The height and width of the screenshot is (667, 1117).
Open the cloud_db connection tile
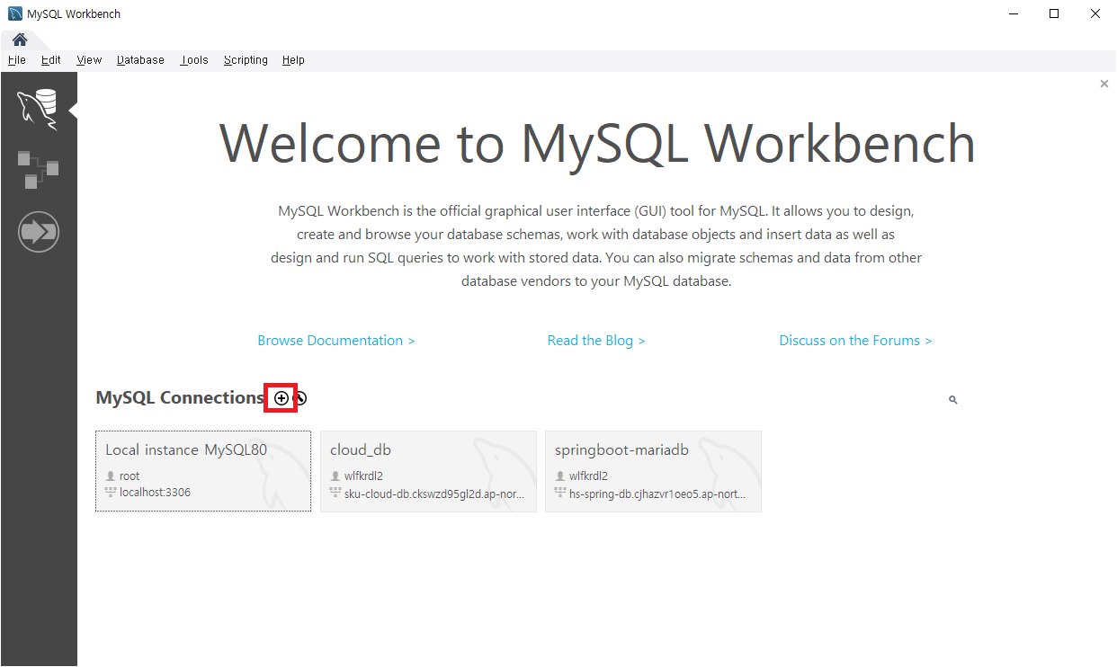coord(428,471)
